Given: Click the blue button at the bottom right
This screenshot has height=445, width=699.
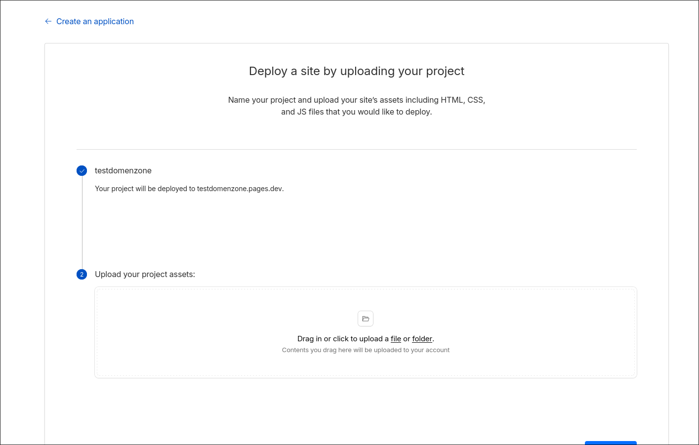Looking at the screenshot, I should coord(611,443).
